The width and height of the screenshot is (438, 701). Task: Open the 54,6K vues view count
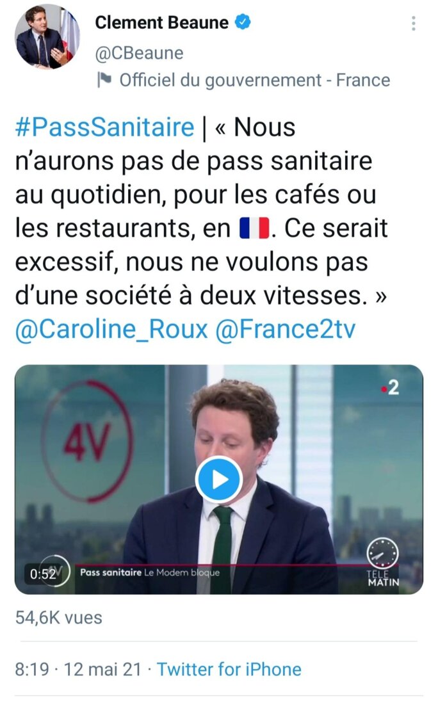coord(59,618)
